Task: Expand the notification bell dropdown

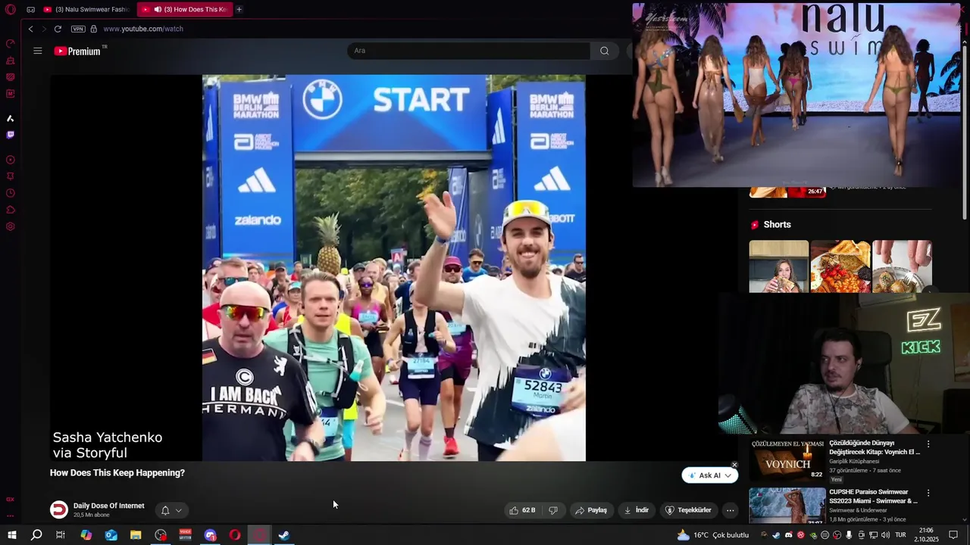Action: click(x=171, y=510)
